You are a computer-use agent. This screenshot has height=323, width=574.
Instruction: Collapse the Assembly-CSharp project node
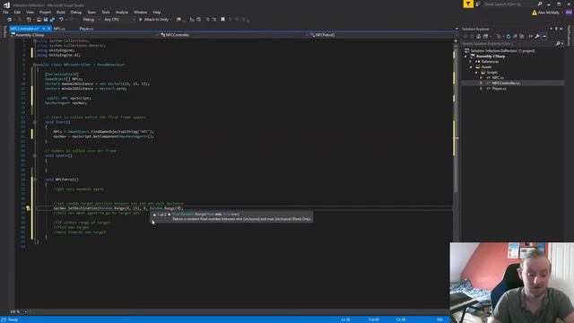465,57
